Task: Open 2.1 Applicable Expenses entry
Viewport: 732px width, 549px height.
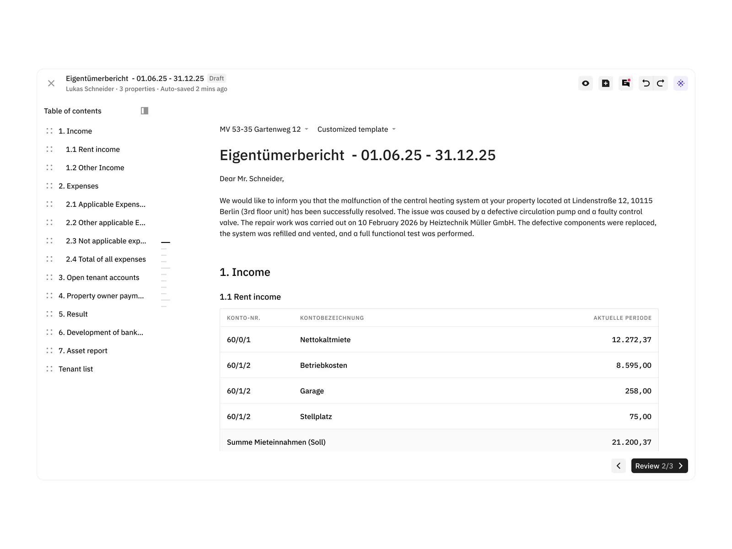Action: click(x=106, y=205)
